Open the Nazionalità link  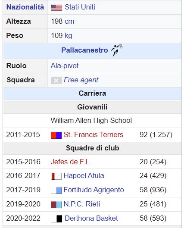[x=25, y=7]
